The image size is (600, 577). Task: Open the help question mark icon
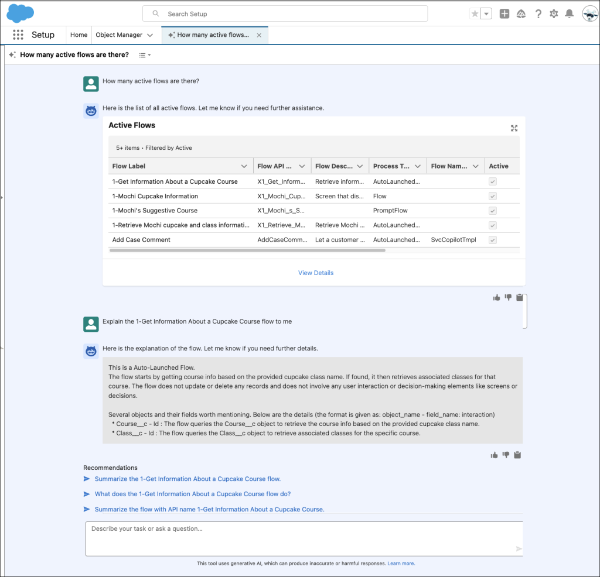coord(538,14)
